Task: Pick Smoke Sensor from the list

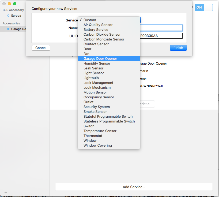Action: 95,111
